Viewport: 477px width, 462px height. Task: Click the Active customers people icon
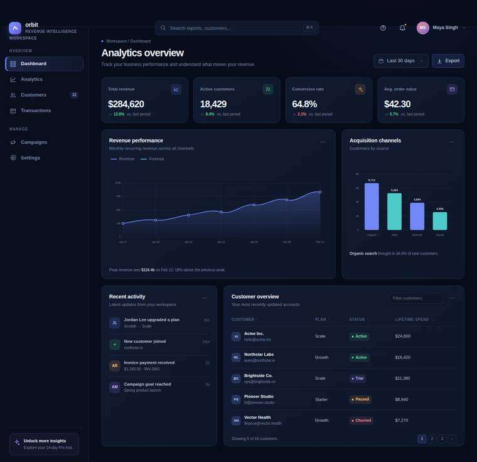pyautogui.click(x=268, y=89)
